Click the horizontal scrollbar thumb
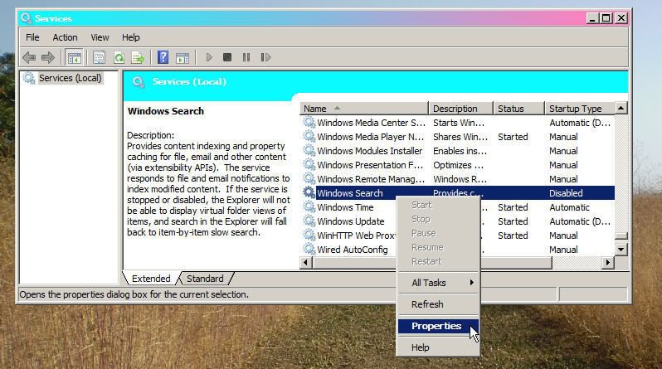This screenshot has height=369, width=662. pos(432,263)
